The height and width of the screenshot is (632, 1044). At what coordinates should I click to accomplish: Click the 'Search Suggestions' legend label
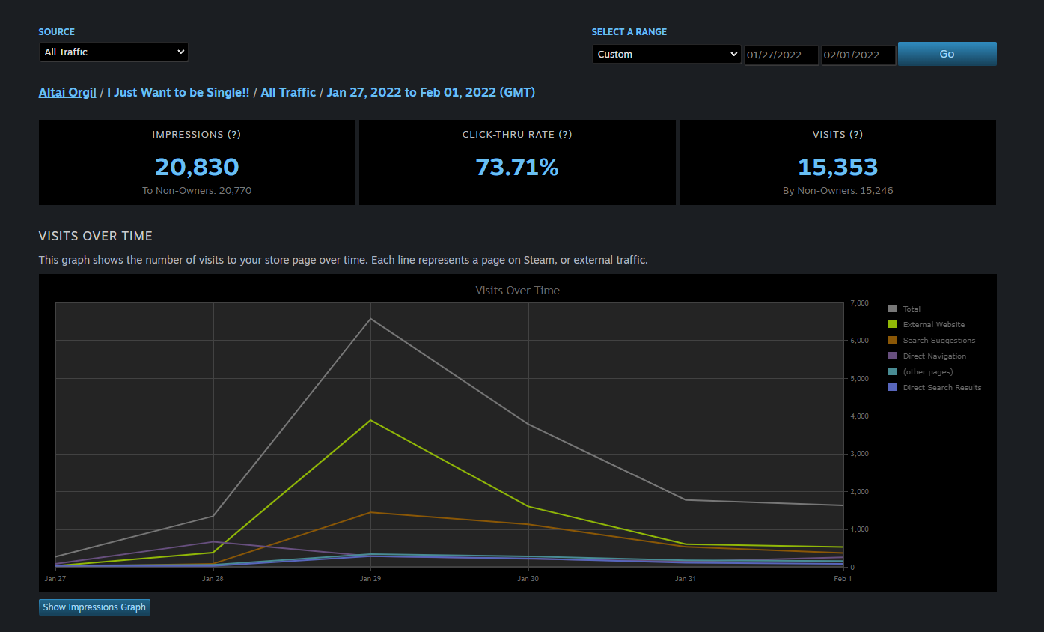click(939, 341)
